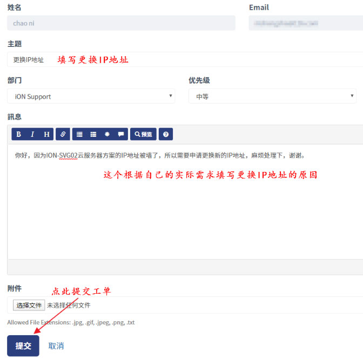
Task: Insert an ordered list in the message
Action: tap(93, 134)
